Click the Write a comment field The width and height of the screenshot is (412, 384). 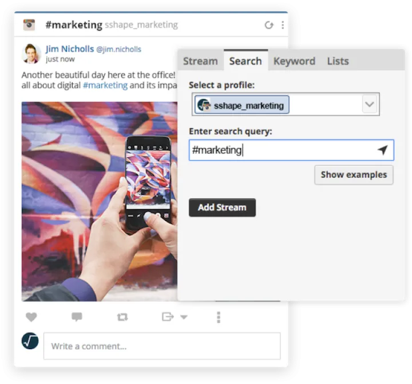[162, 346]
